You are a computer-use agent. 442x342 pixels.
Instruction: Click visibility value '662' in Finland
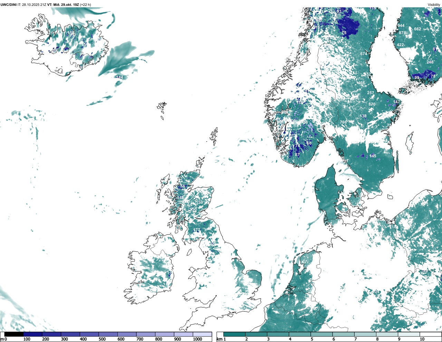click(418, 29)
